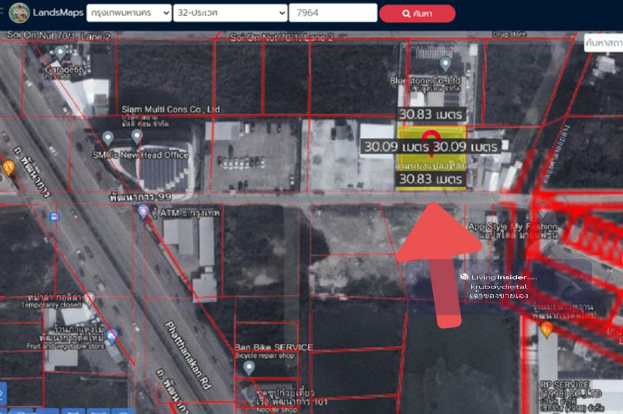The height and width of the screenshot is (414, 623).
Task: Select the orange restaurant pin above RP SERVICE
Action: click(547, 328)
